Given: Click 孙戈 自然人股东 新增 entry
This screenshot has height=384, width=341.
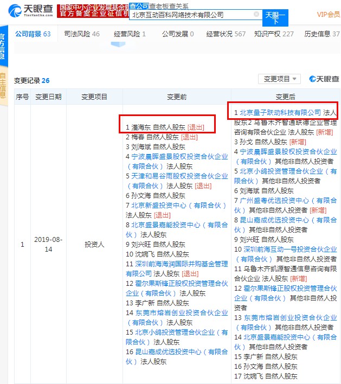Looking at the screenshot, I should click(x=271, y=142).
